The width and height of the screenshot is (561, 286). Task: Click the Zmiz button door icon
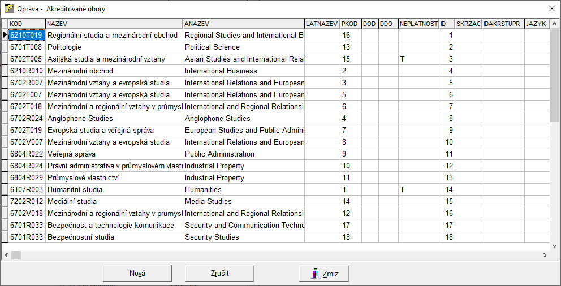[x=316, y=274]
